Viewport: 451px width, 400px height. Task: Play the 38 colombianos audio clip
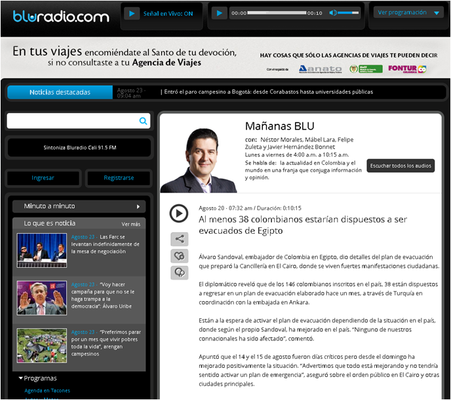coord(178,213)
